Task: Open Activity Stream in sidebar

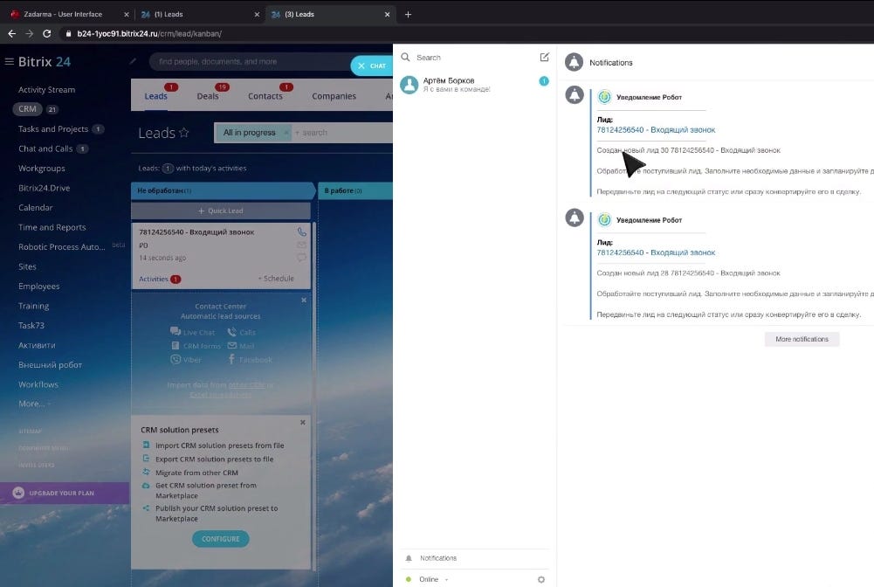Action: click(x=46, y=90)
